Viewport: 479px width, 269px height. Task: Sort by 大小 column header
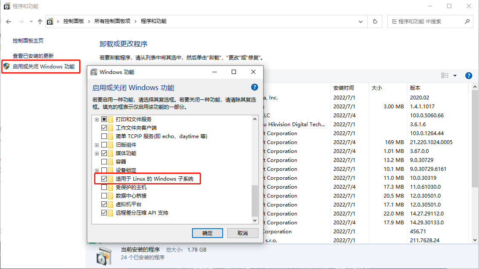click(377, 88)
